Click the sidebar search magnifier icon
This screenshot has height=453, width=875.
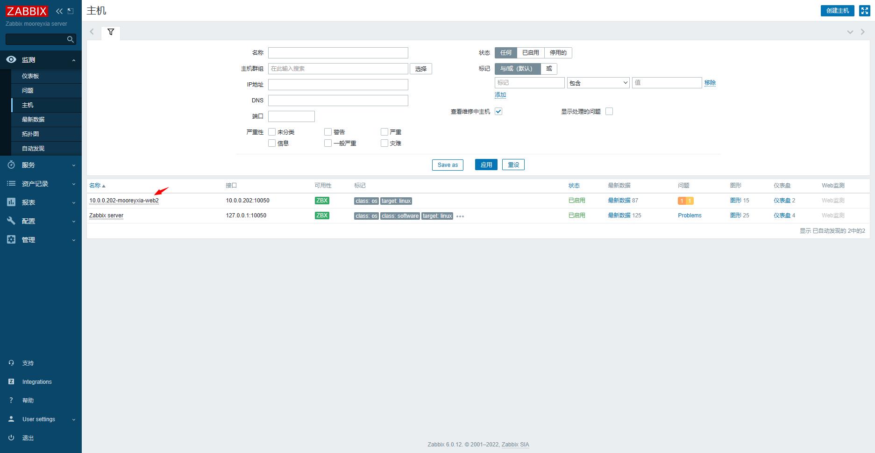(x=71, y=39)
